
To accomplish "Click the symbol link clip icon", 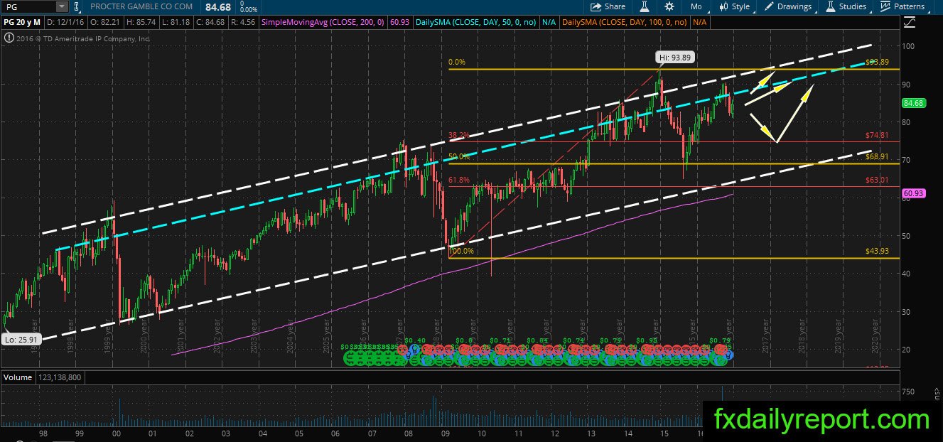I will (x=77, y=6).
